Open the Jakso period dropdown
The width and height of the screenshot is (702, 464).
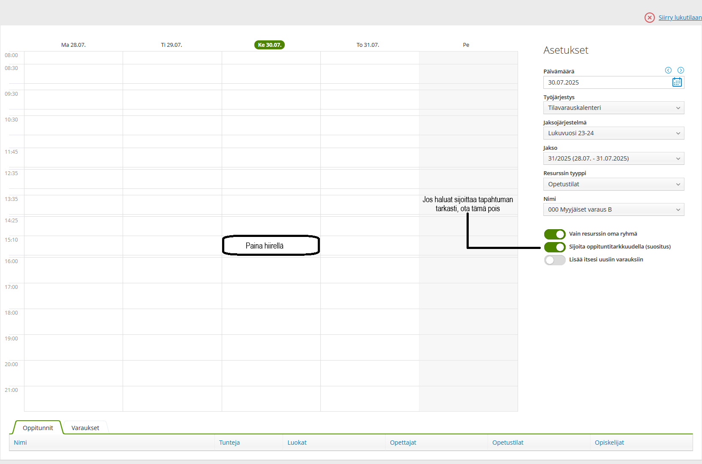point(613,158)
